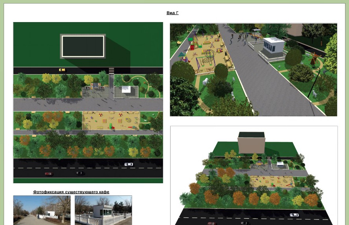
Task: Click the "Вид Г" page heading
Action: point(173,13)
